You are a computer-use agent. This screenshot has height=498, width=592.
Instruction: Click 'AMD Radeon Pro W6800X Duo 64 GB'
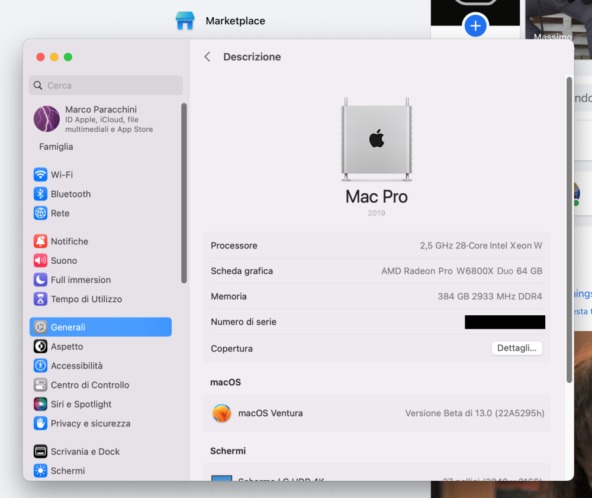pyautogui.click(x=462, y=271)
